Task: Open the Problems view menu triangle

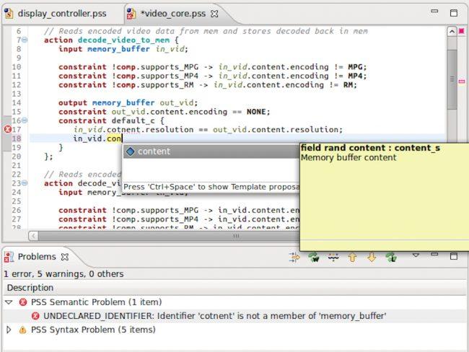Action: 416,255
